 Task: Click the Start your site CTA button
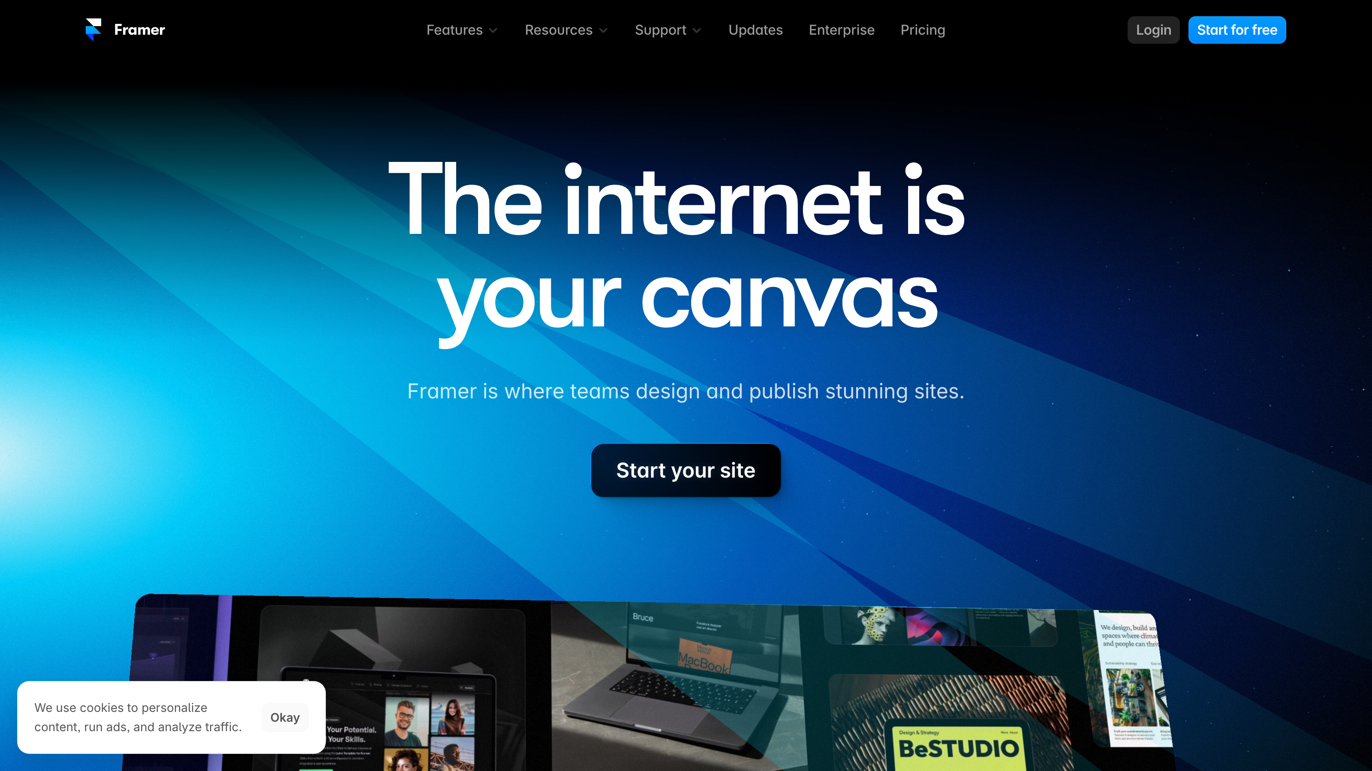click(x=686, y=470)
